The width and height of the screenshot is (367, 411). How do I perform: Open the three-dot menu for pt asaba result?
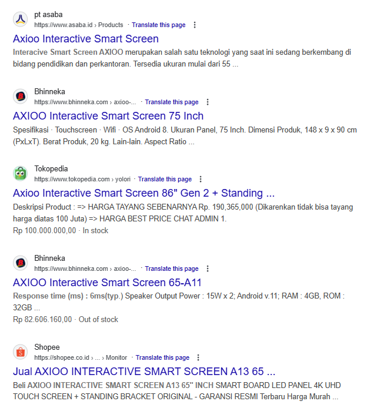coord(195,25)
